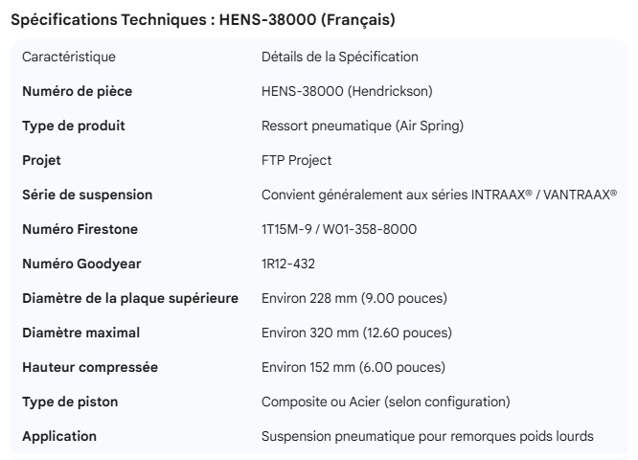
Task: Select the "1R12-432" Goodyear number
Action: [288, 264]
